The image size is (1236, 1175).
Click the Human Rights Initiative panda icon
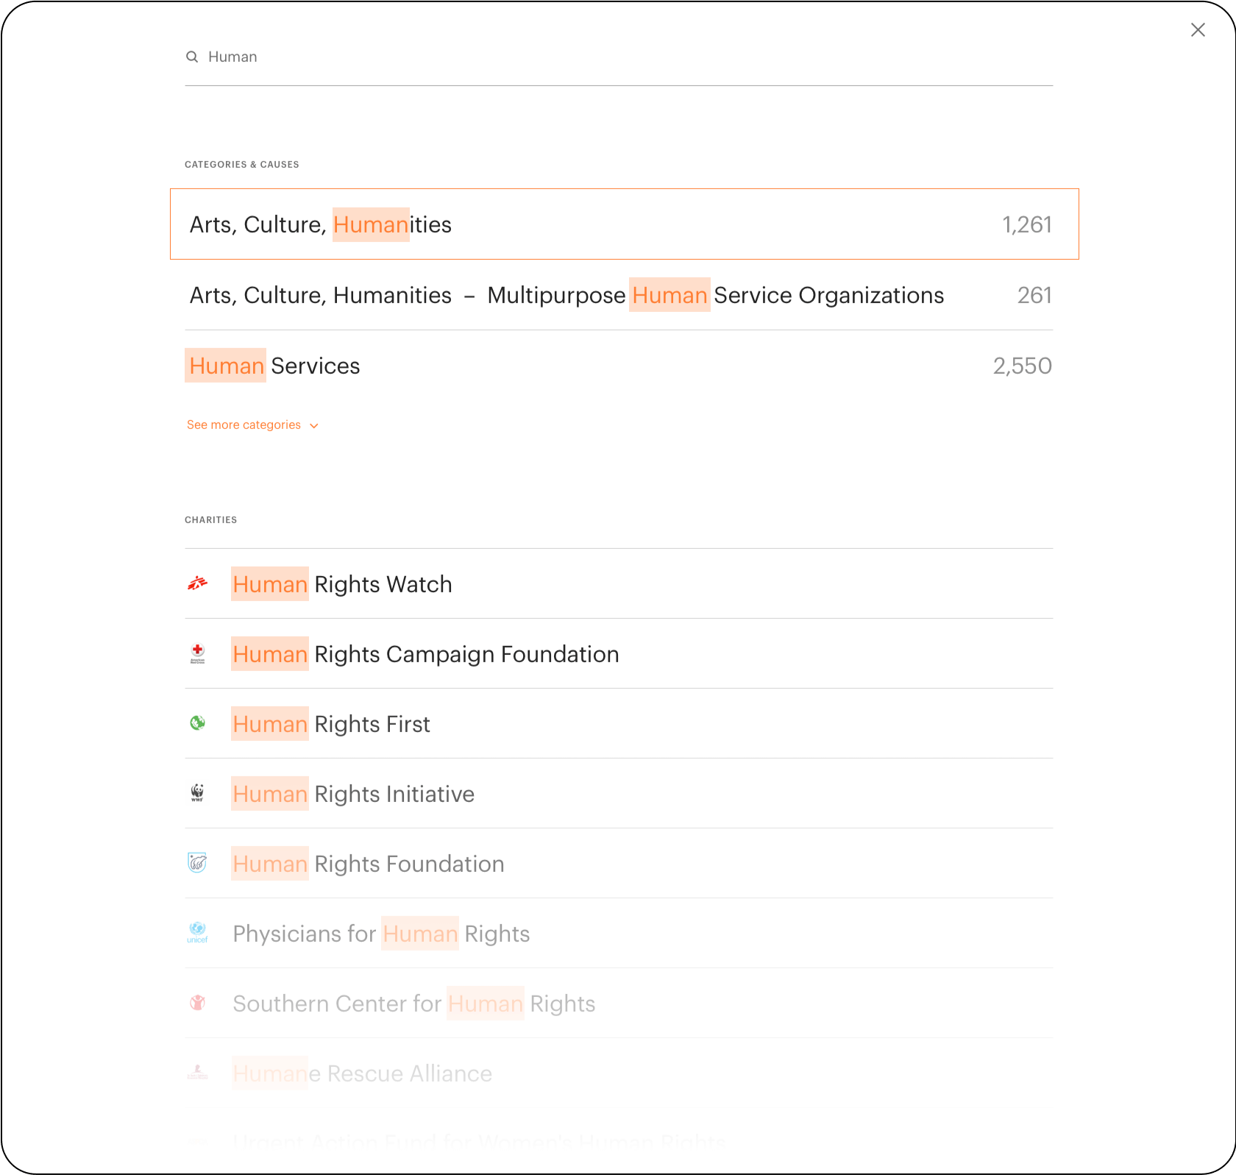coord(197,793)
